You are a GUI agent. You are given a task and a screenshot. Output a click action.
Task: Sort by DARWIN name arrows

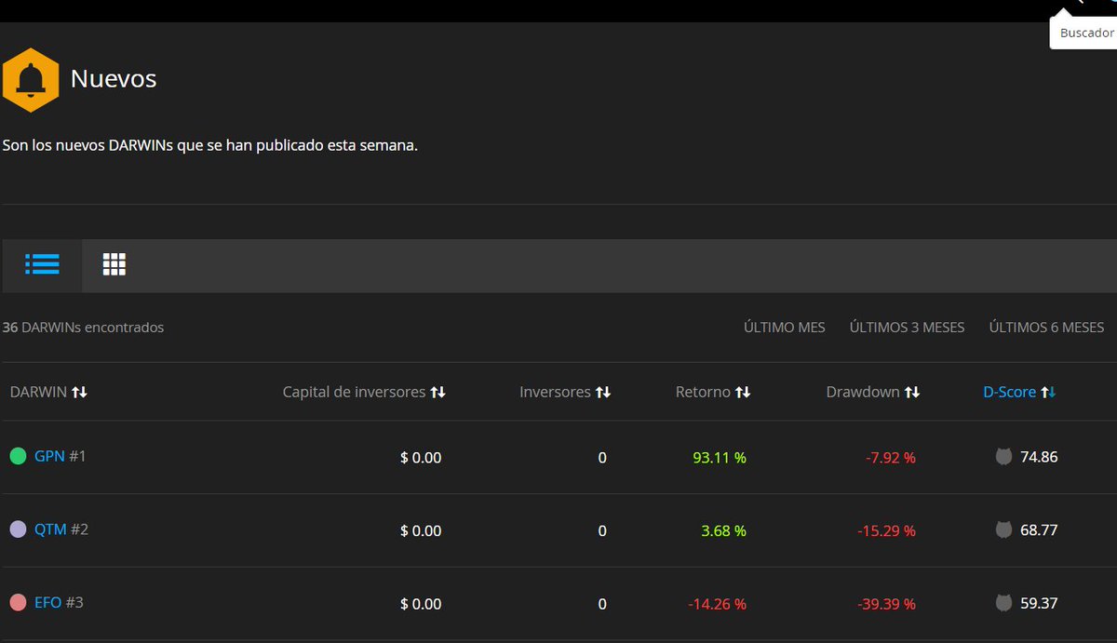pyautogui.click(x=79, y=393)
